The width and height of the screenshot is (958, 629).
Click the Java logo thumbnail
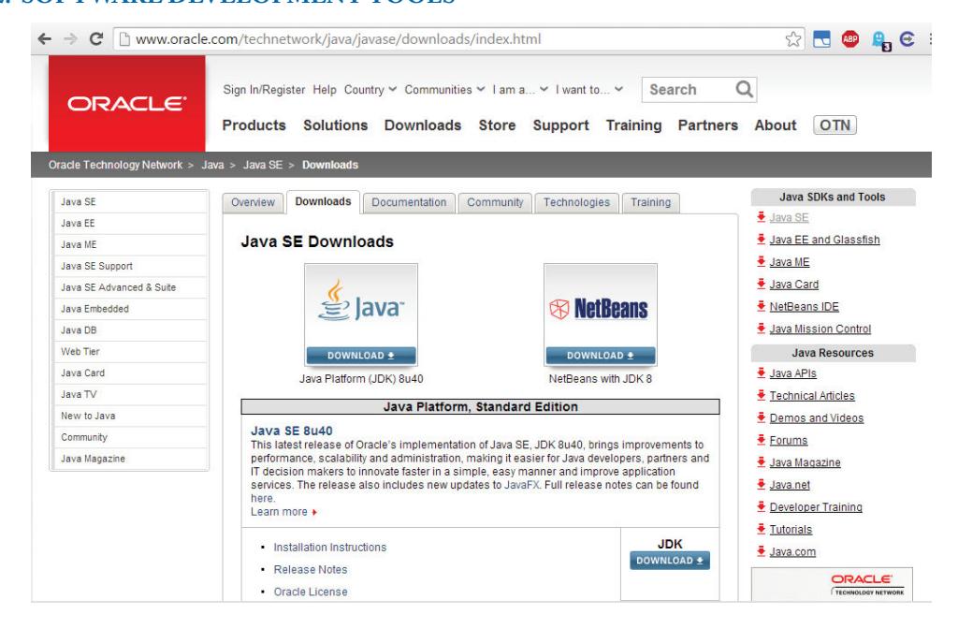coord(361,305)
